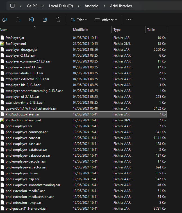Click the Copy icon in the toolbar
Viewport: 182px width, 213px height.
(4, 20)
